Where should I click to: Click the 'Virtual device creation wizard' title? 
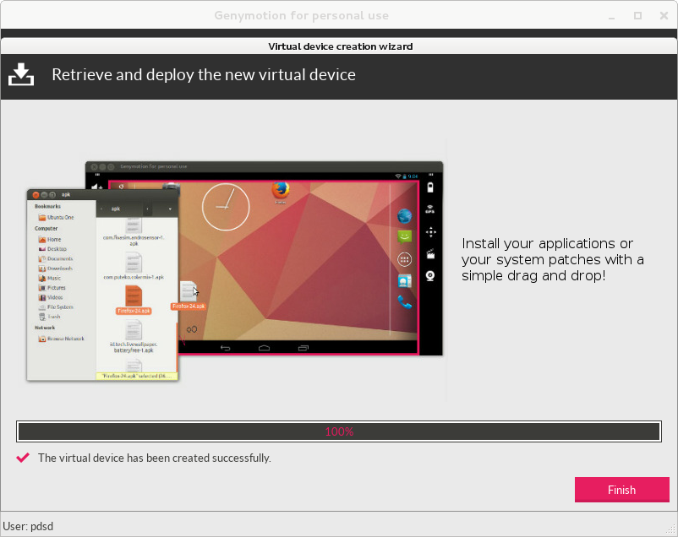point(341,46)
